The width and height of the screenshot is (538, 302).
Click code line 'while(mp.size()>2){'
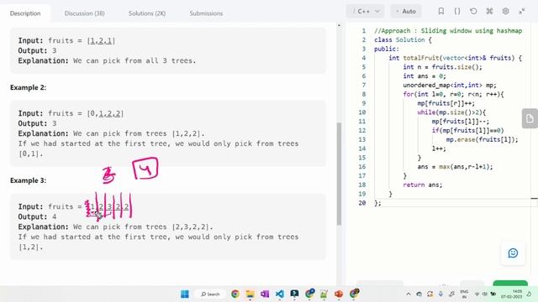451,112
